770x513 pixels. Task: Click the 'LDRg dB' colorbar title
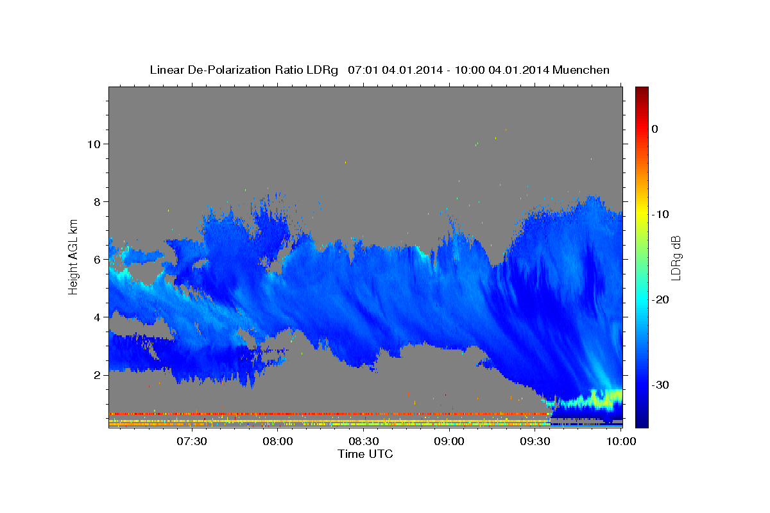(x=676, y=258)
